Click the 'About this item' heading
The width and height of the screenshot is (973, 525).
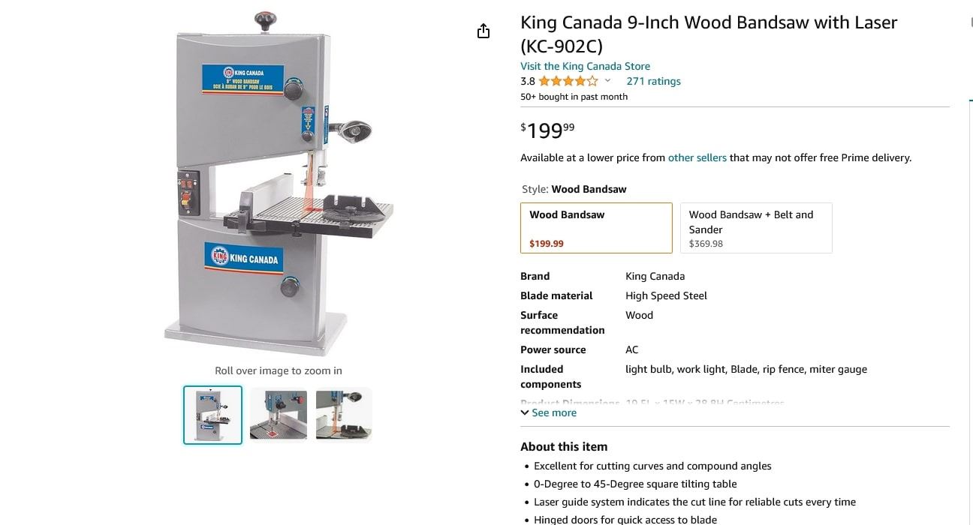click(x=564, y=446)
